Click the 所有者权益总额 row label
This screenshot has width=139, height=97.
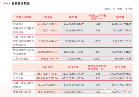[22, 92]
